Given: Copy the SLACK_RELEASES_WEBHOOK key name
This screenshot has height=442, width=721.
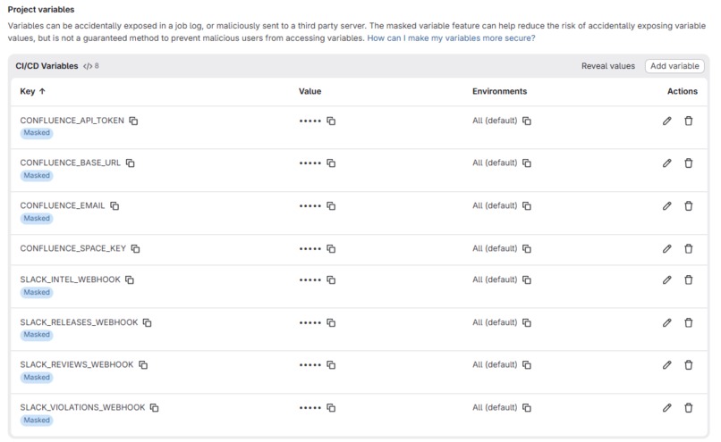Looking at the screenshot, I should 147,322.
